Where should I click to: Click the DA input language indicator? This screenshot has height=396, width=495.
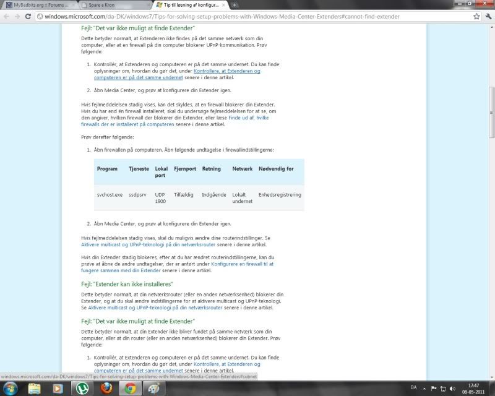pyautogui.click(x=413, y=387)
